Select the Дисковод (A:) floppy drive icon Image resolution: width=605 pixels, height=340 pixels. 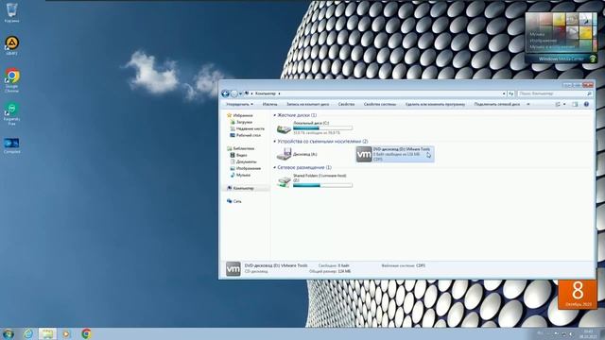click(284, 154)
